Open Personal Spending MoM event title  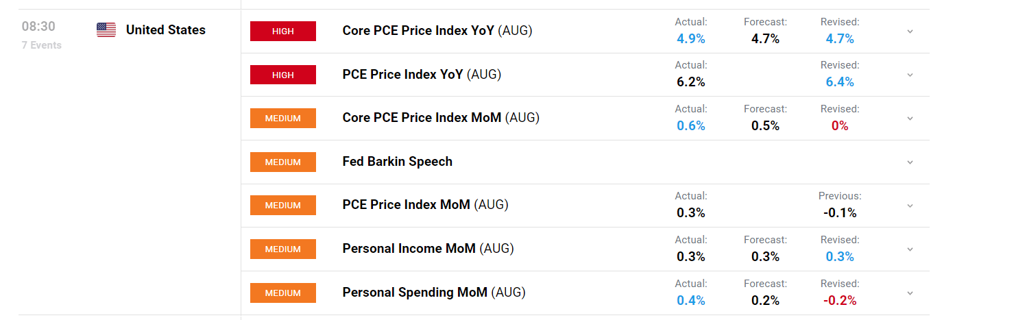[434, 293]
